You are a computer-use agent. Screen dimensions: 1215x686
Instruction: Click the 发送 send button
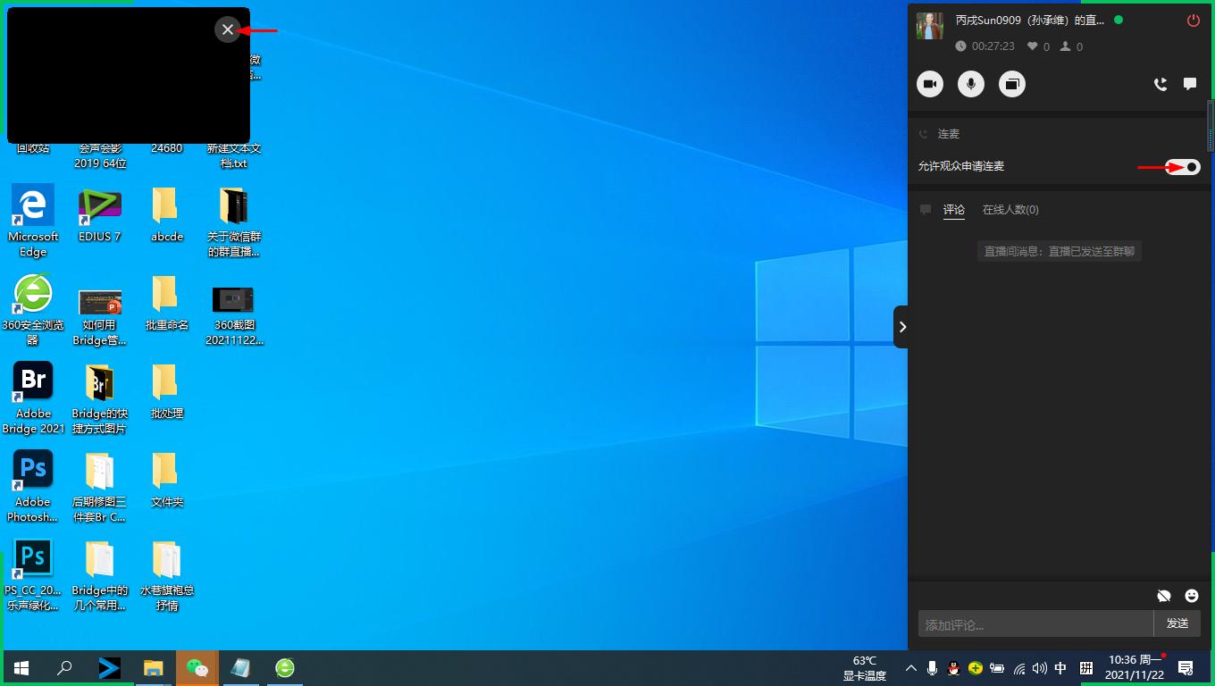coord(1177,623)
